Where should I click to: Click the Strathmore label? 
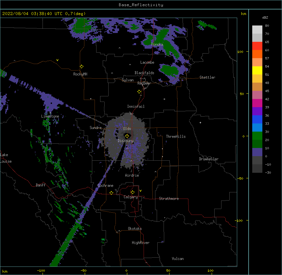[x=169, y=199]
